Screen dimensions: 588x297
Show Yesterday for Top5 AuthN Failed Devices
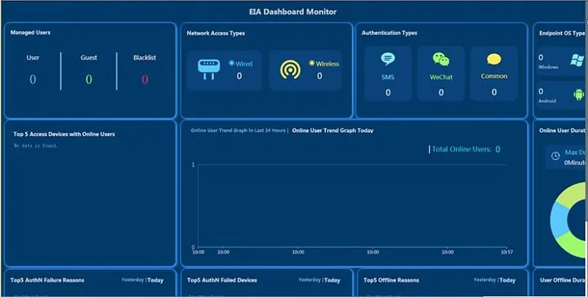(x=309, y=279)
